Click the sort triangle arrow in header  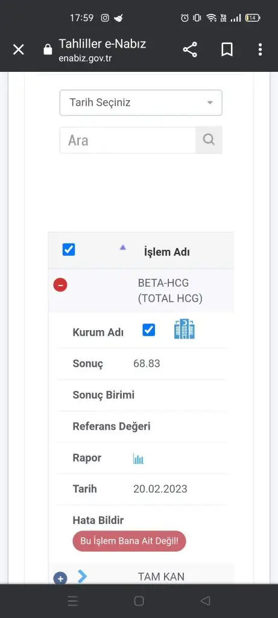pyautogui.click(x=122, y=247)
